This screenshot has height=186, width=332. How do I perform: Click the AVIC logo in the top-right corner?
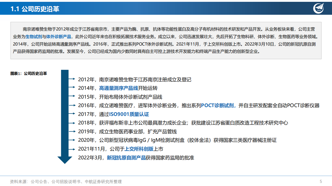319,8
